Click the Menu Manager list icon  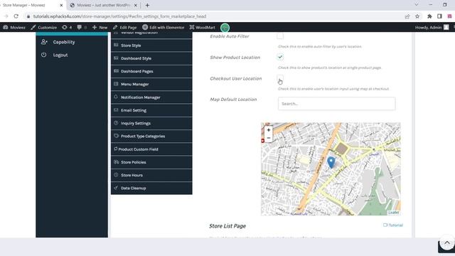[x=116, y=84]
